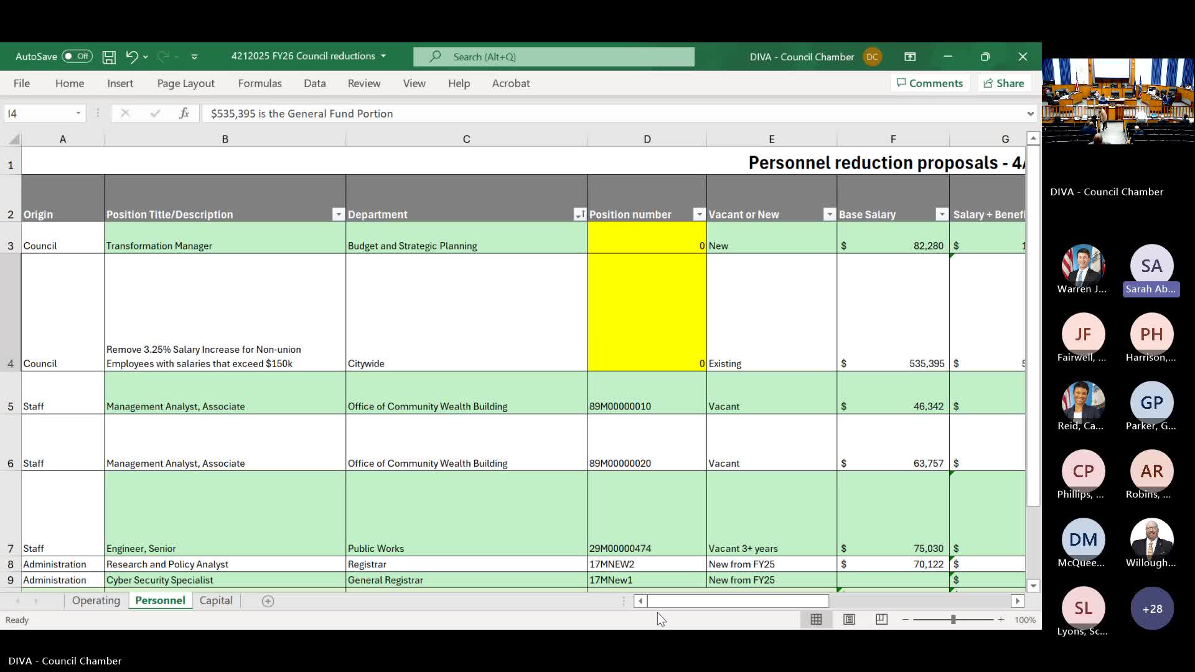Open the View tab
This screenshot has width=1195, height=672.
(414, 83)
